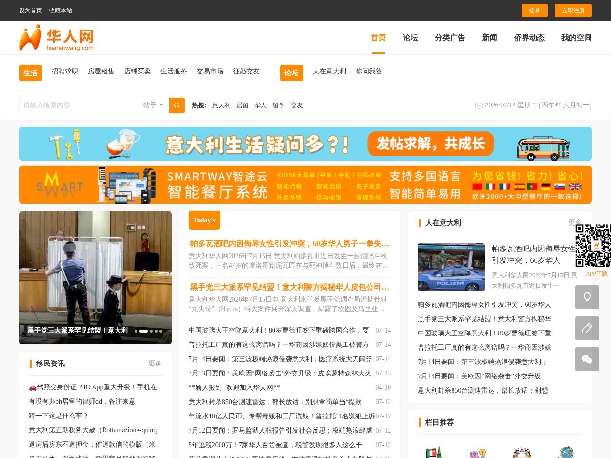Go to 我的空间 navigation item
Viewport: 611px width, 458px height.
coord(576,38)
